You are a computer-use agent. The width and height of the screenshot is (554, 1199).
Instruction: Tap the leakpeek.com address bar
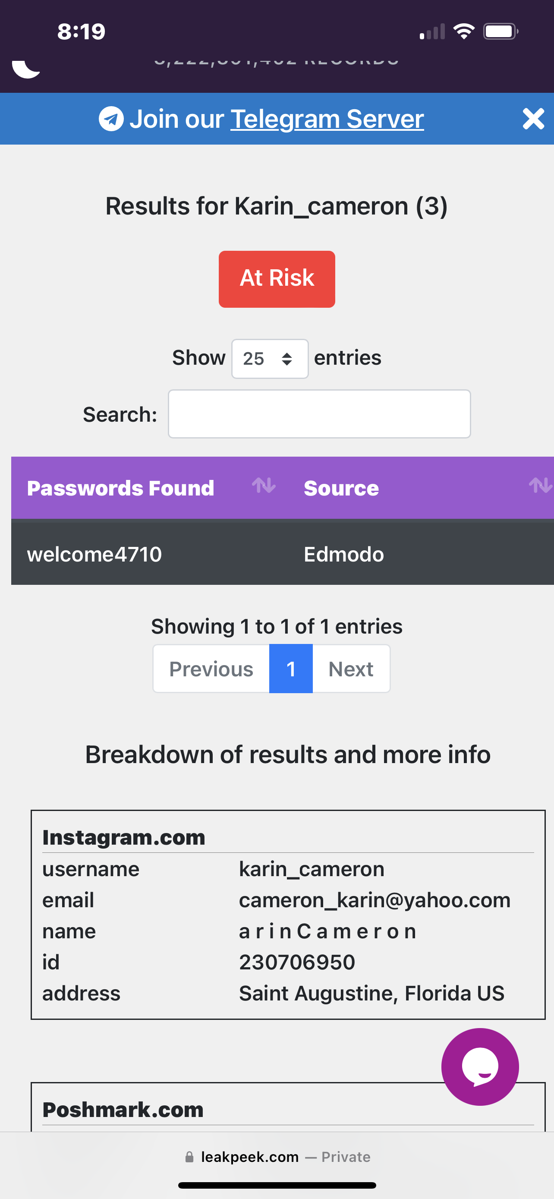point(250,1157)
